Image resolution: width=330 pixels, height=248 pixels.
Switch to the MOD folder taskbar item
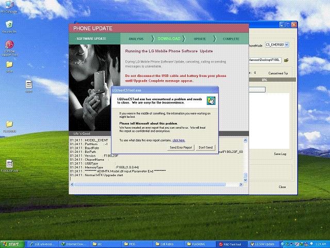coord(138,244)
